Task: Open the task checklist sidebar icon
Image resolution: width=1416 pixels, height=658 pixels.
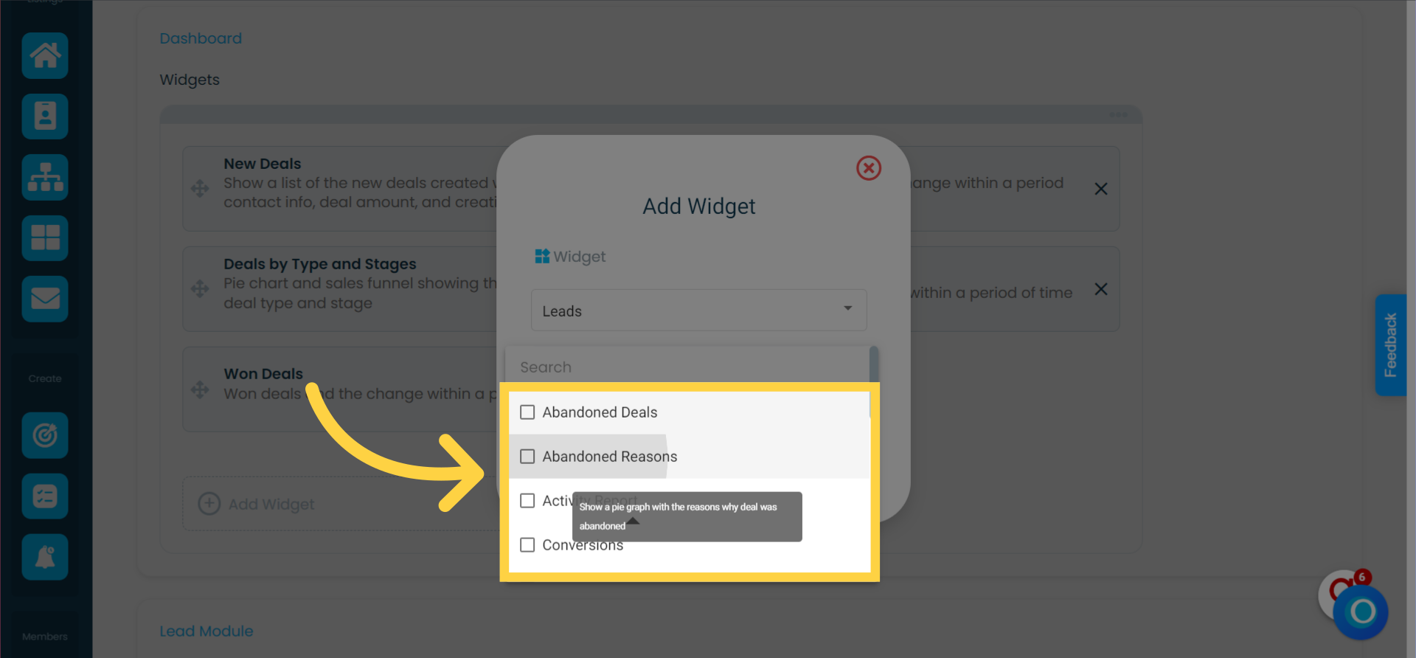Action: (x=45, y=496)
